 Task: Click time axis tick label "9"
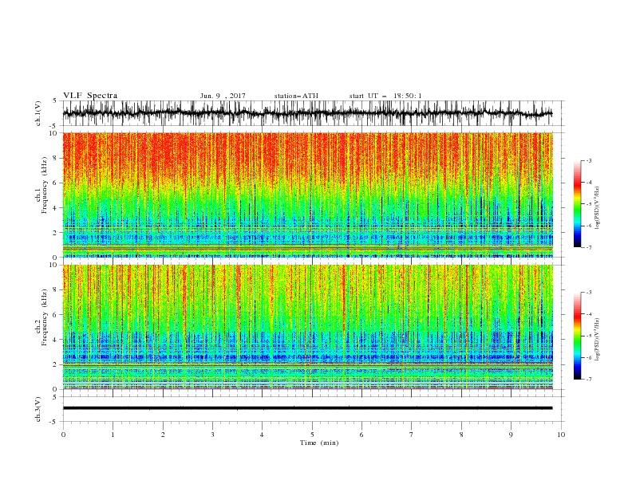tap(511, 435)
